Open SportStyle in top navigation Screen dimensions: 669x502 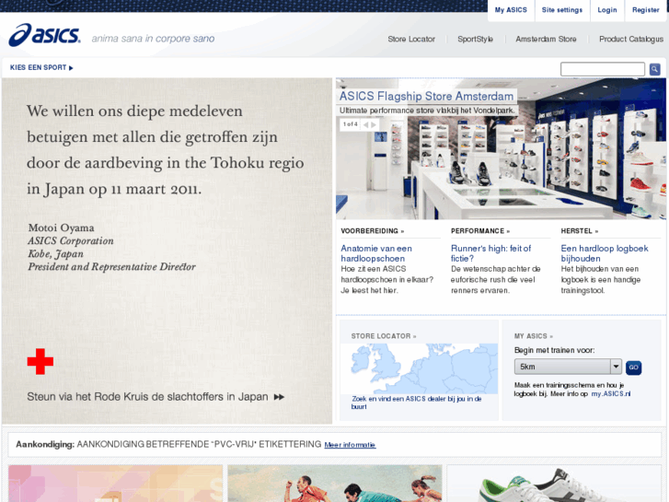point(476,39)
